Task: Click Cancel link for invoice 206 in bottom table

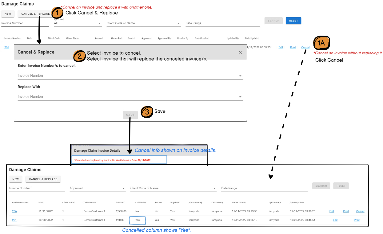Action: 360,211
